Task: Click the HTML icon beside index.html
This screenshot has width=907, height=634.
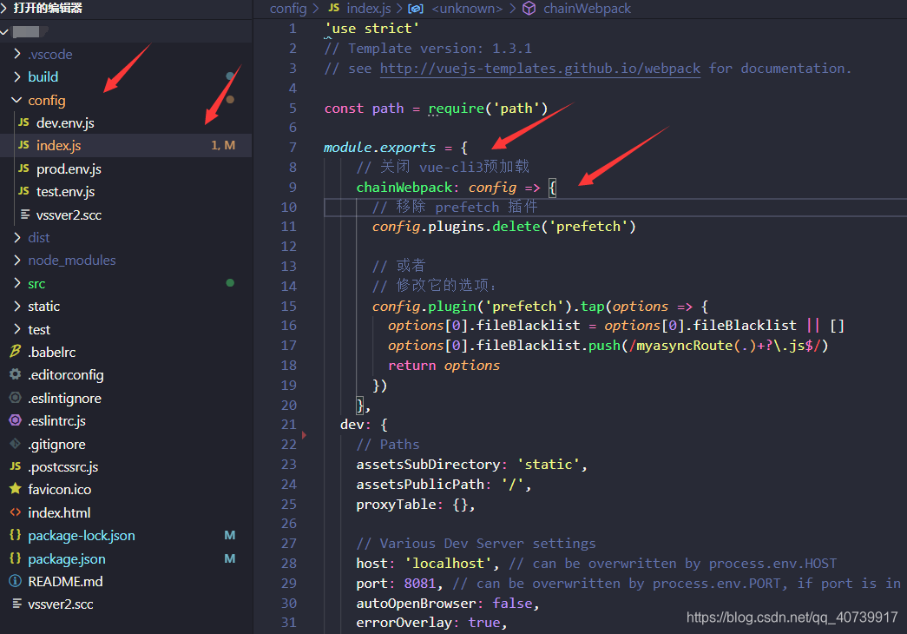Action: coord(16,512)
